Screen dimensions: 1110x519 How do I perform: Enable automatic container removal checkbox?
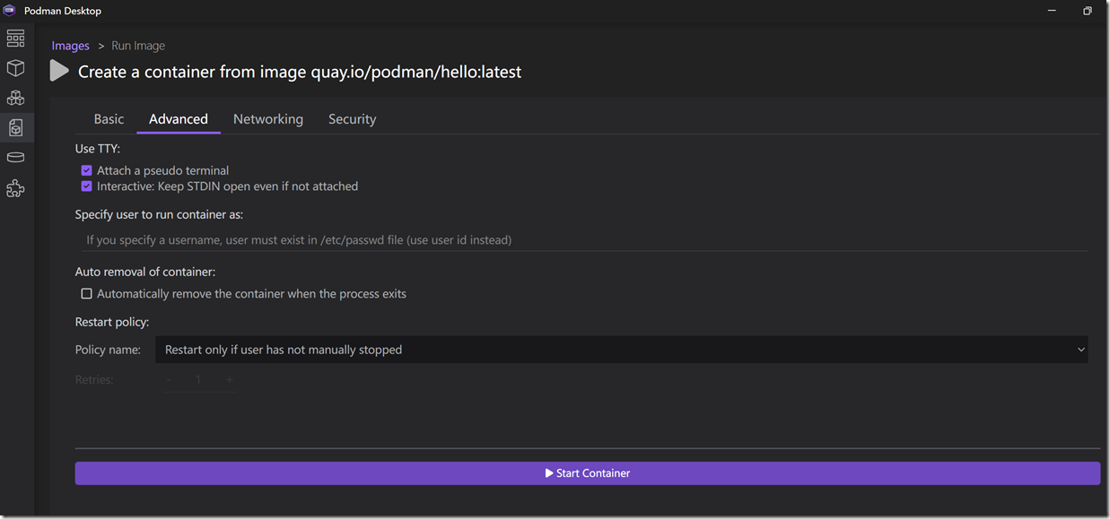87,294
